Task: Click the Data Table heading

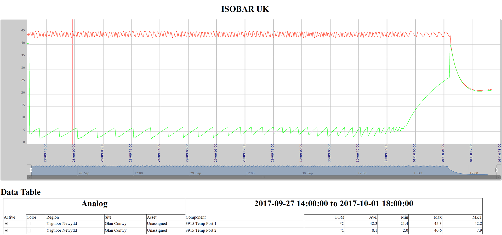Action: pyautogui.click(x=21, y=192)
